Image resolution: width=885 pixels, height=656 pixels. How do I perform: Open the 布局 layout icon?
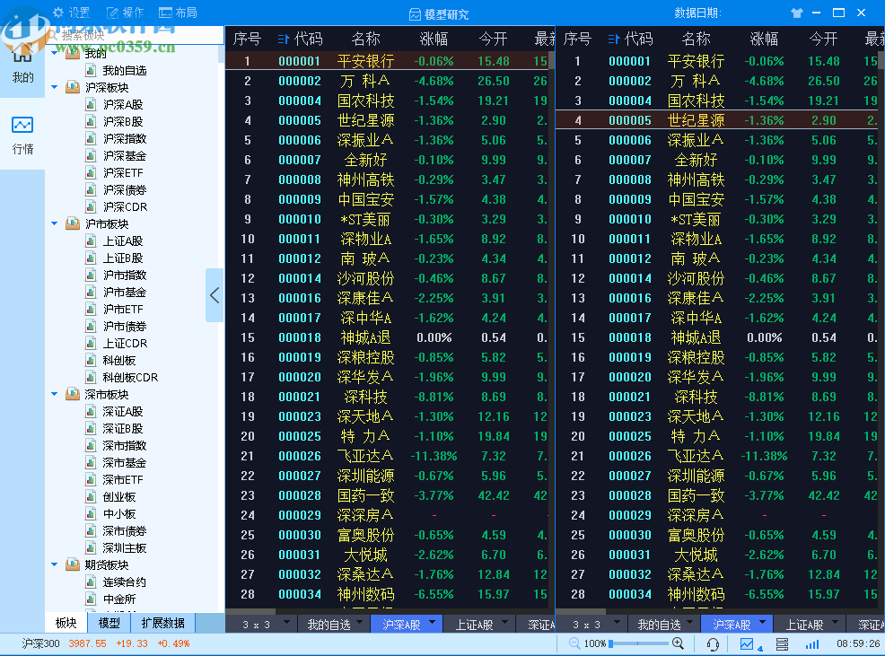(168, 13)
